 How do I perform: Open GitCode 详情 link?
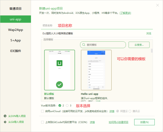[92, 122]
